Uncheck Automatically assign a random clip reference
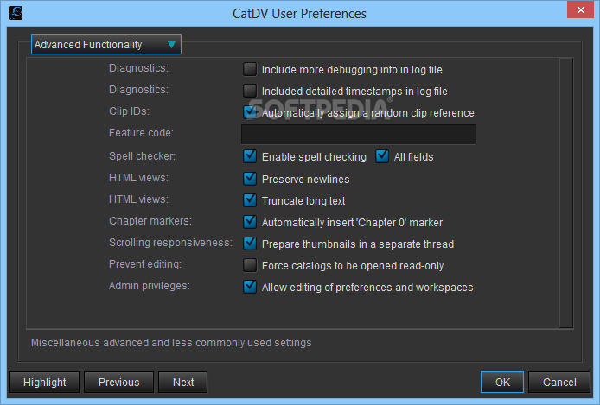 point(250,112)
